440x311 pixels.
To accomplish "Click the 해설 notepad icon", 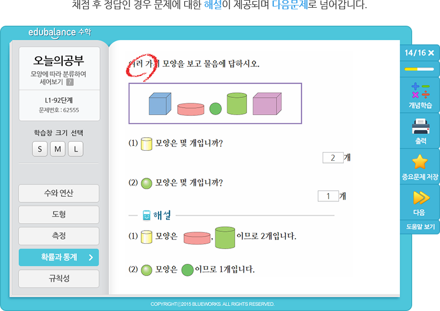I will (x=146, y=215).
